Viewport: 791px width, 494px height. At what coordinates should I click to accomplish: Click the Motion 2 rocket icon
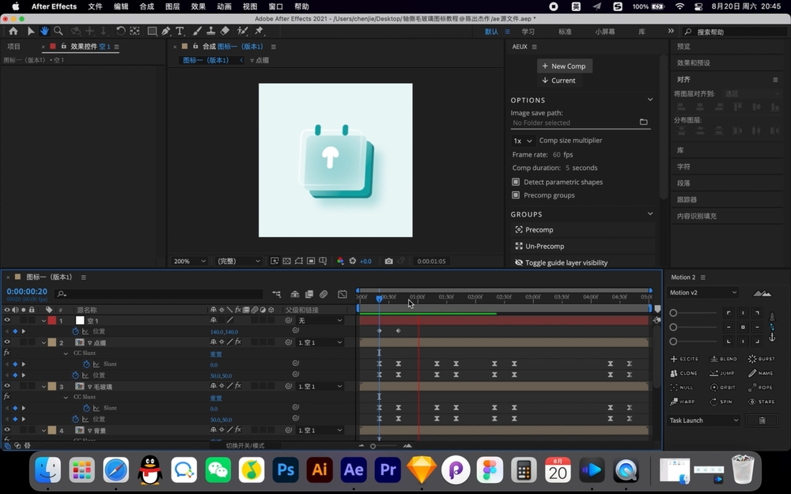[771, 317]
